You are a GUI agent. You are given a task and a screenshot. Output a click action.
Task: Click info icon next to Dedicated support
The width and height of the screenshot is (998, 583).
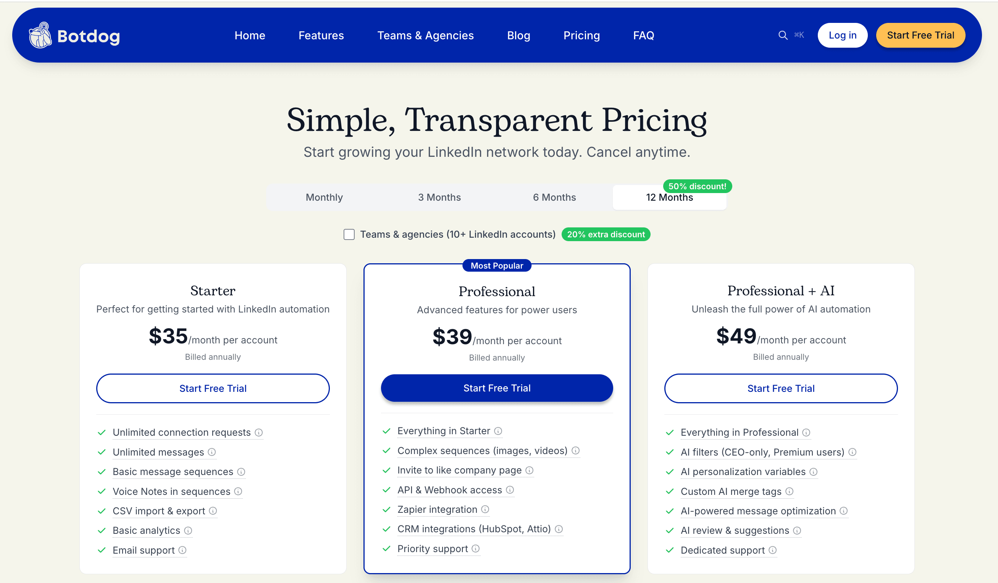(x=773, y=550)
